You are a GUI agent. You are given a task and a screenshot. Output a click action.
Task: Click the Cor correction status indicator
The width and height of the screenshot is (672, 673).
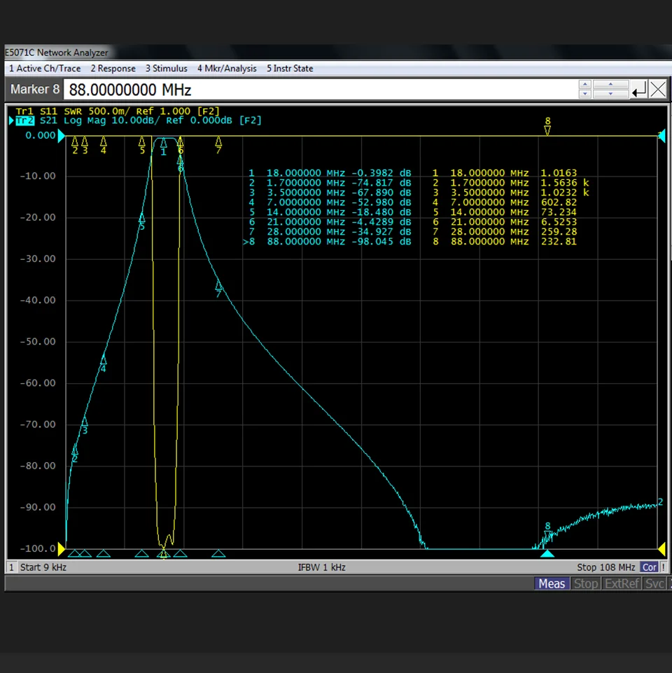[x=650, y=567]
